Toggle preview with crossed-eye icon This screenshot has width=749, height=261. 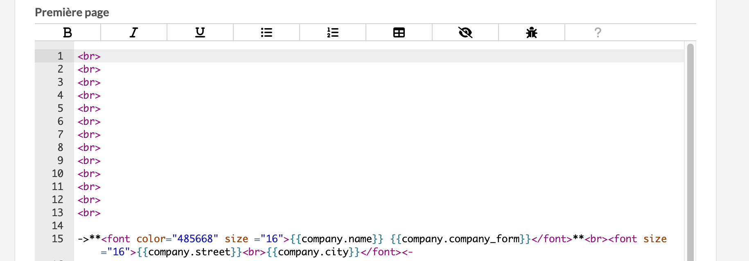pyautogui.click(x=465, y=32)
